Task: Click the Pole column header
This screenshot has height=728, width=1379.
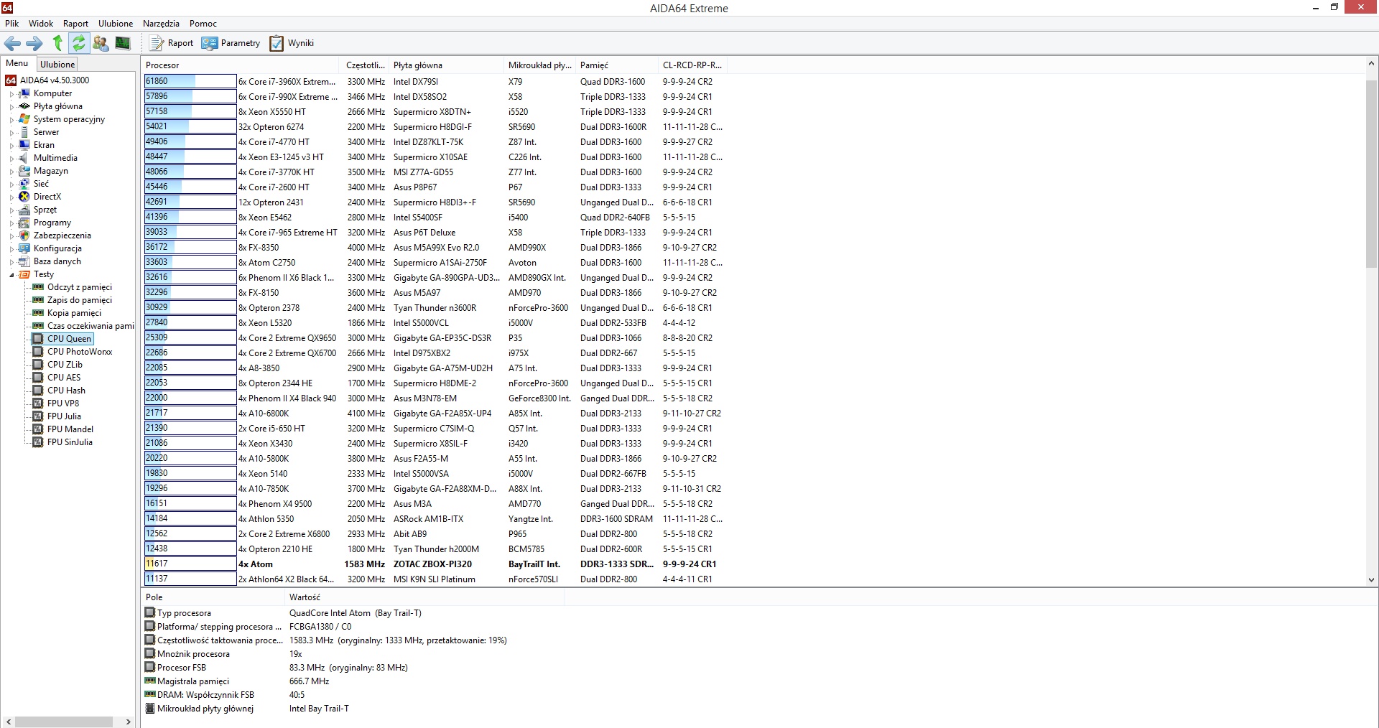Action: tap(213, 597)
